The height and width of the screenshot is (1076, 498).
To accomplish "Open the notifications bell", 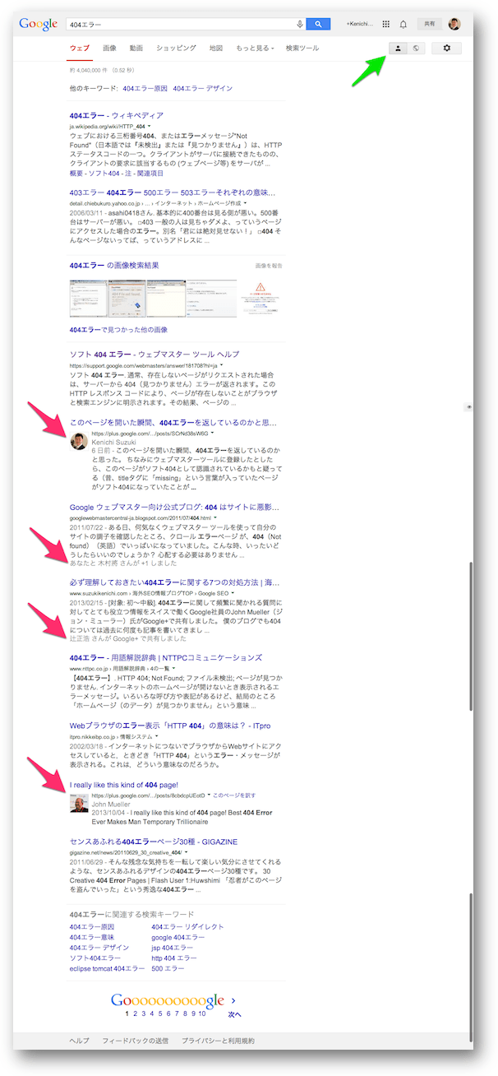I will [x=403, y=25].
